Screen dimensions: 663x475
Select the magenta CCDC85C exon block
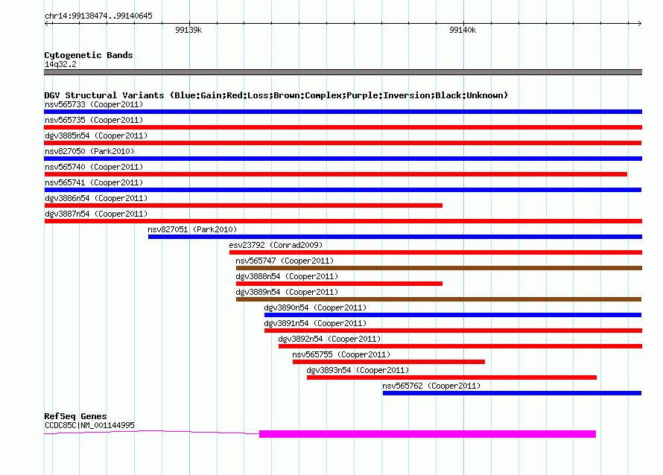(x=428, y=434)
